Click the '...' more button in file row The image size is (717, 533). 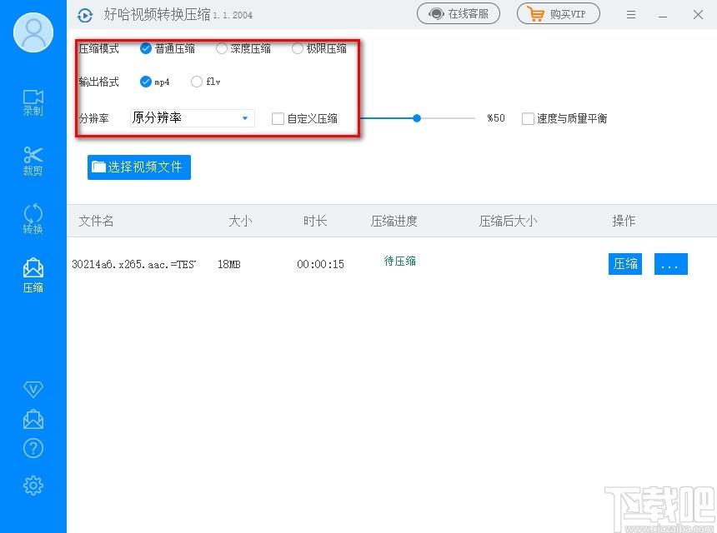tap(671, 264)
